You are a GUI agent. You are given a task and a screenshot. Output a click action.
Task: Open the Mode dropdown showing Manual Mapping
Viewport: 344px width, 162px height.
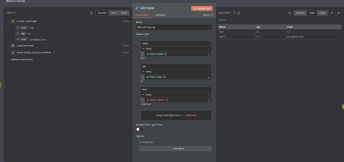point(174,27)
